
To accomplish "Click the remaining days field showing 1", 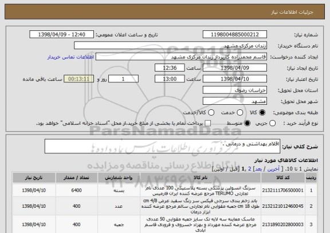I will (x=123, y=79).
